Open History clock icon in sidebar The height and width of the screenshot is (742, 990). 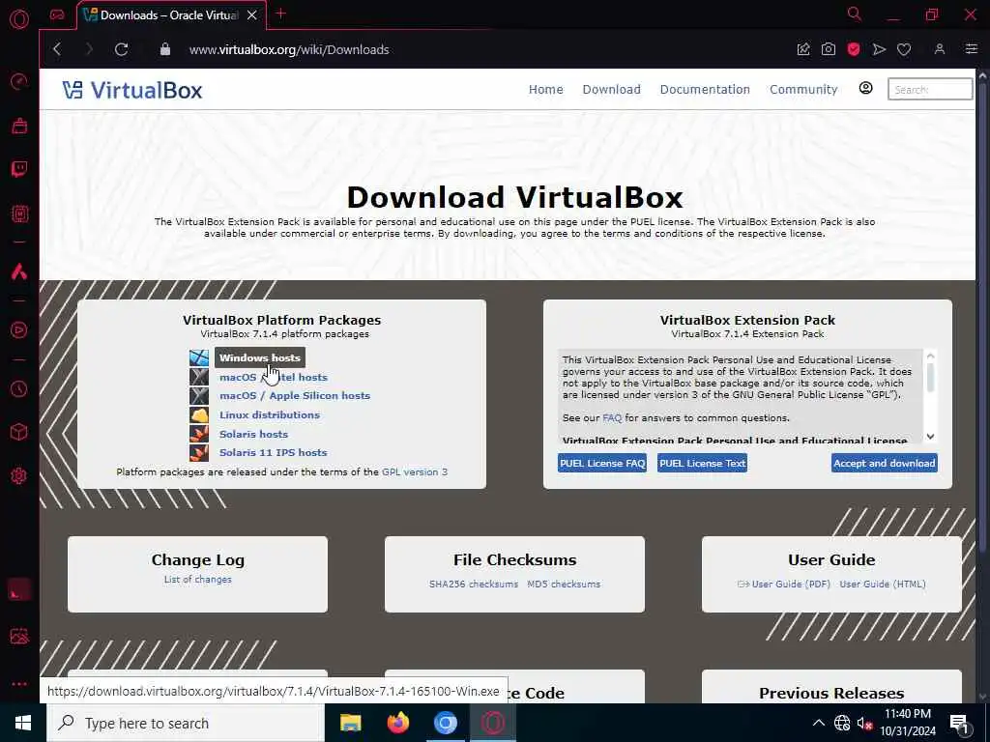pos(19,389)
